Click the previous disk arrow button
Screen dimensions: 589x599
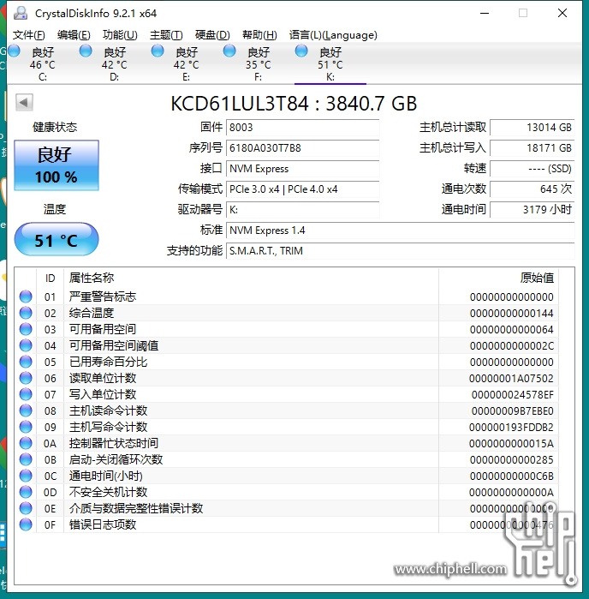pos(24,102)
